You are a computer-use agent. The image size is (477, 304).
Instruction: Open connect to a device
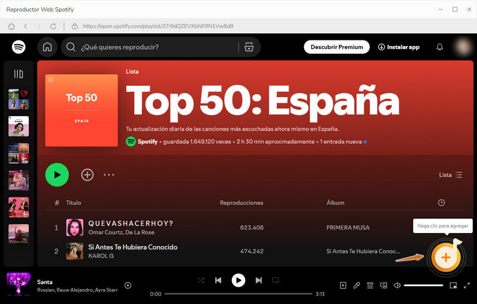point(383,285)
